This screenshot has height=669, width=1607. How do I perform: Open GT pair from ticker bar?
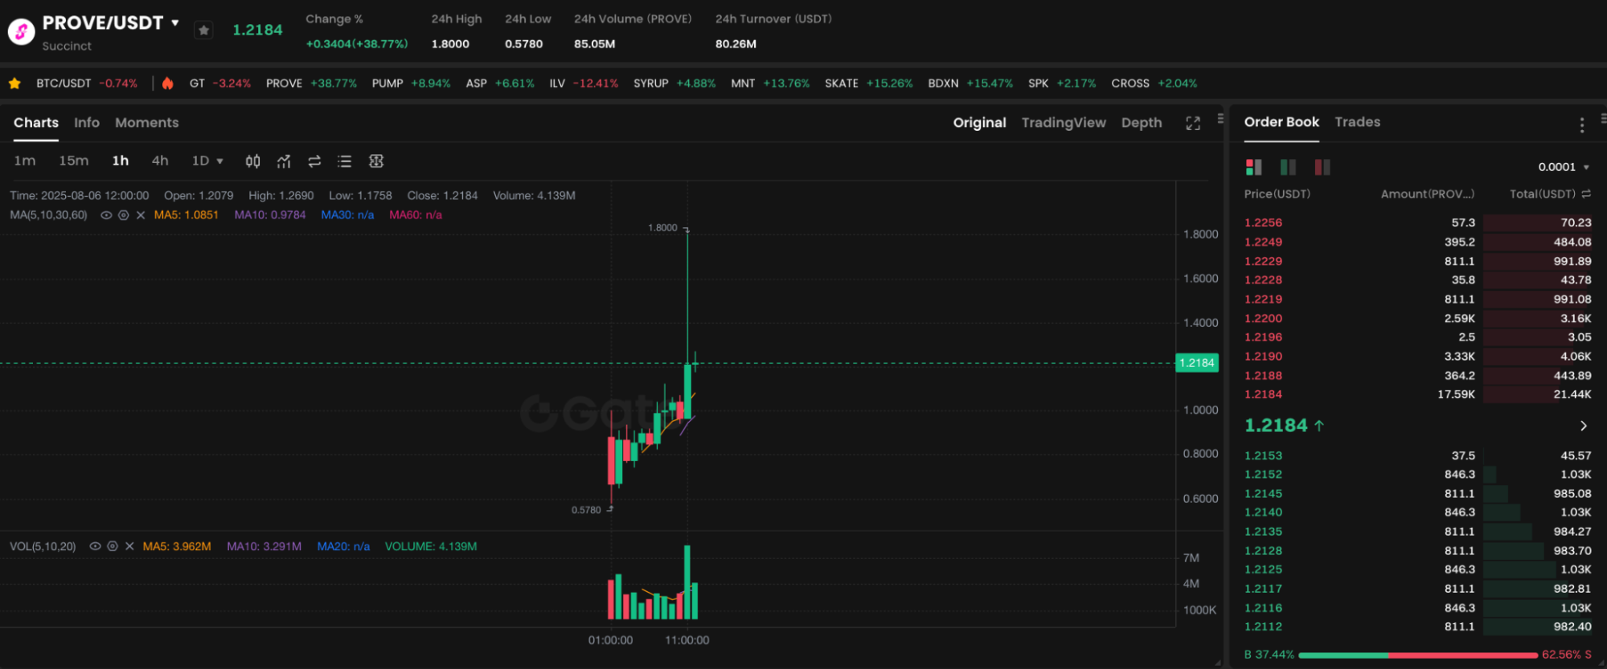click(220, 84)
